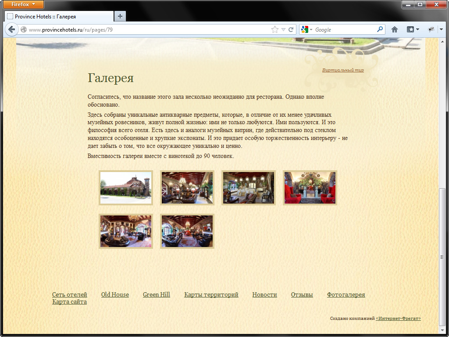Click the add-on icon at toolbar end

click(431, 29)
